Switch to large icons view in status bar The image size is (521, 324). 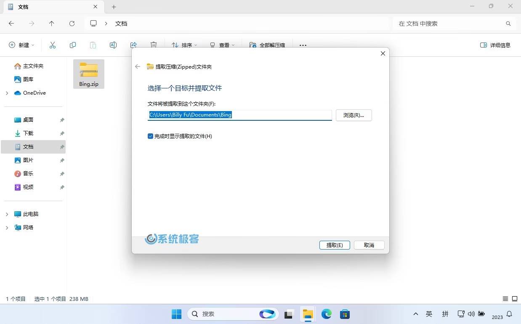[x=514, y=299]
